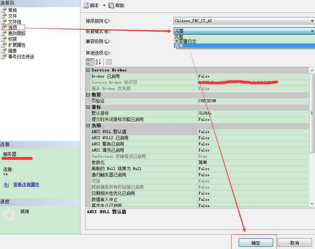The image size is (315, 249).
Task: Collapse the 游标 category
Action: (88, 107)
